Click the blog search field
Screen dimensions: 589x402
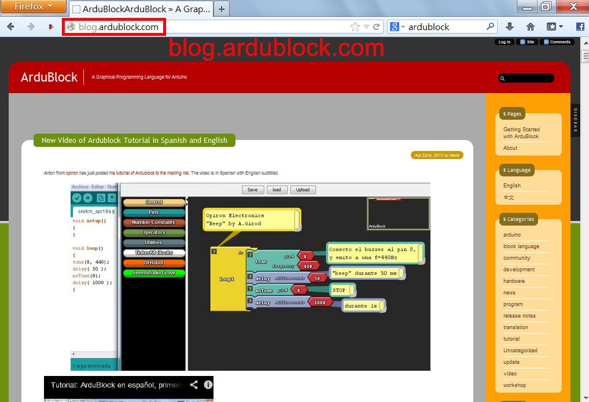[526, 78]
